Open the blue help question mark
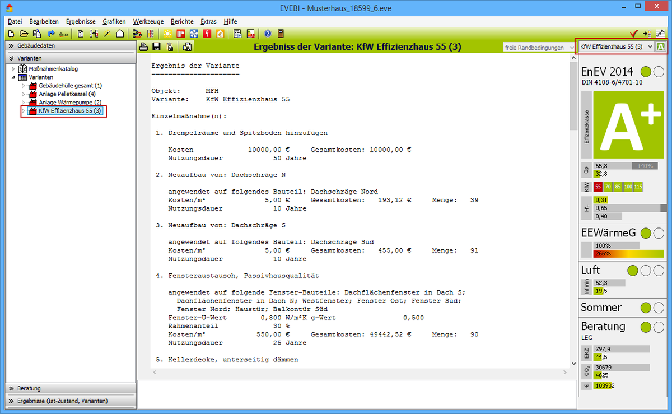Image resolution: width=672 pixels, height=414 pixels. [268, 34]
